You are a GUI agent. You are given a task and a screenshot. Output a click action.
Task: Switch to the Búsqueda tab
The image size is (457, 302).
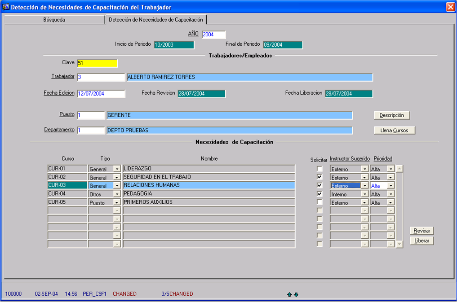point(54,20)
